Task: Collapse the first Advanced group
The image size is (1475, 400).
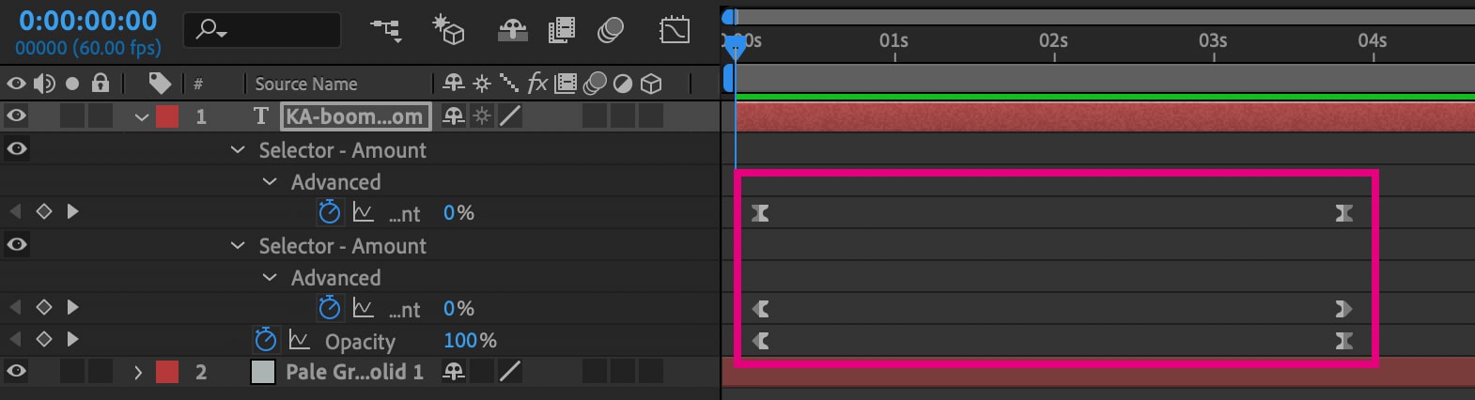Action: click(270, 181)
